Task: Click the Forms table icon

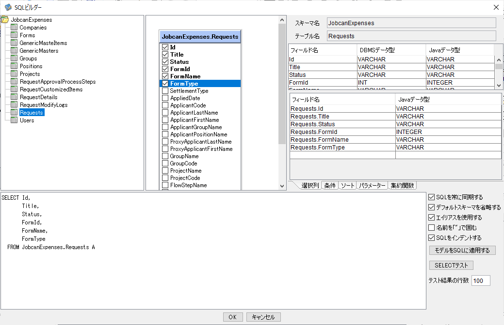Action: coord(14,35)
